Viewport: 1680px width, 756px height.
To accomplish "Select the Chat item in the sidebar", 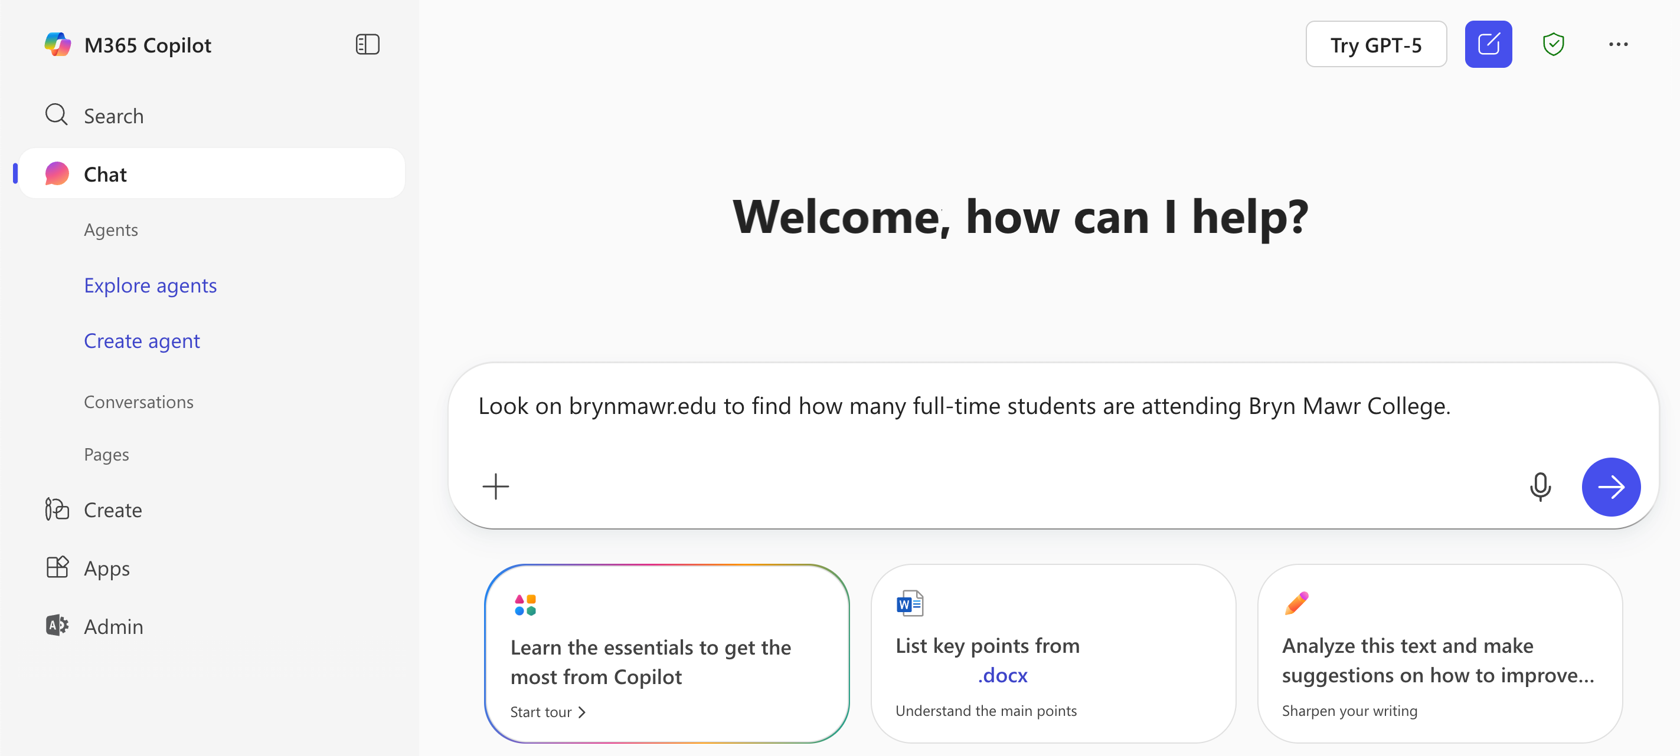I will tap(105, 174).
